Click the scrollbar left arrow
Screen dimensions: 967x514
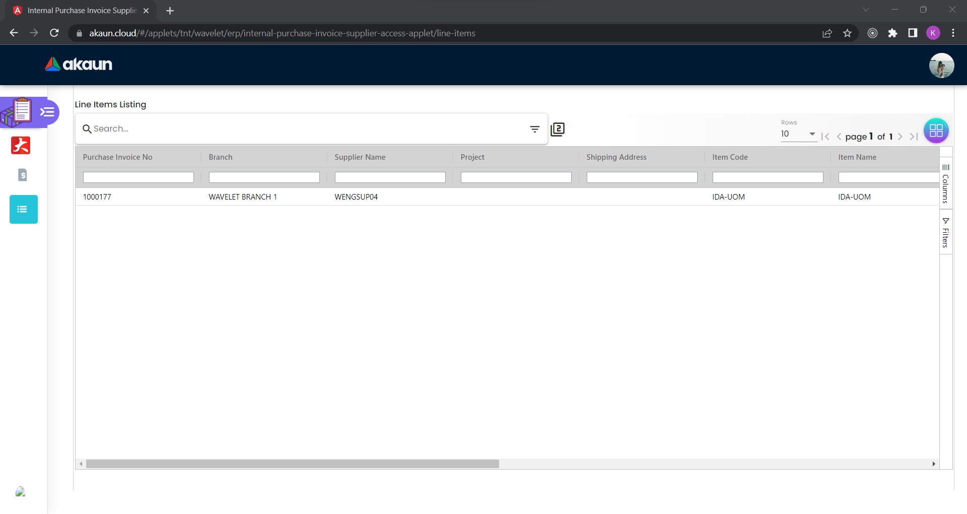(81, 464)
